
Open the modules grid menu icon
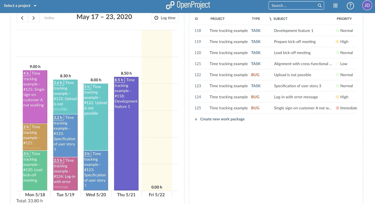(x=335, y=6)
